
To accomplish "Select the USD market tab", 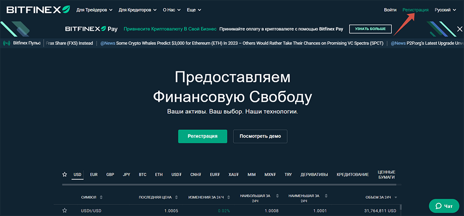I will tap(77, 175).
